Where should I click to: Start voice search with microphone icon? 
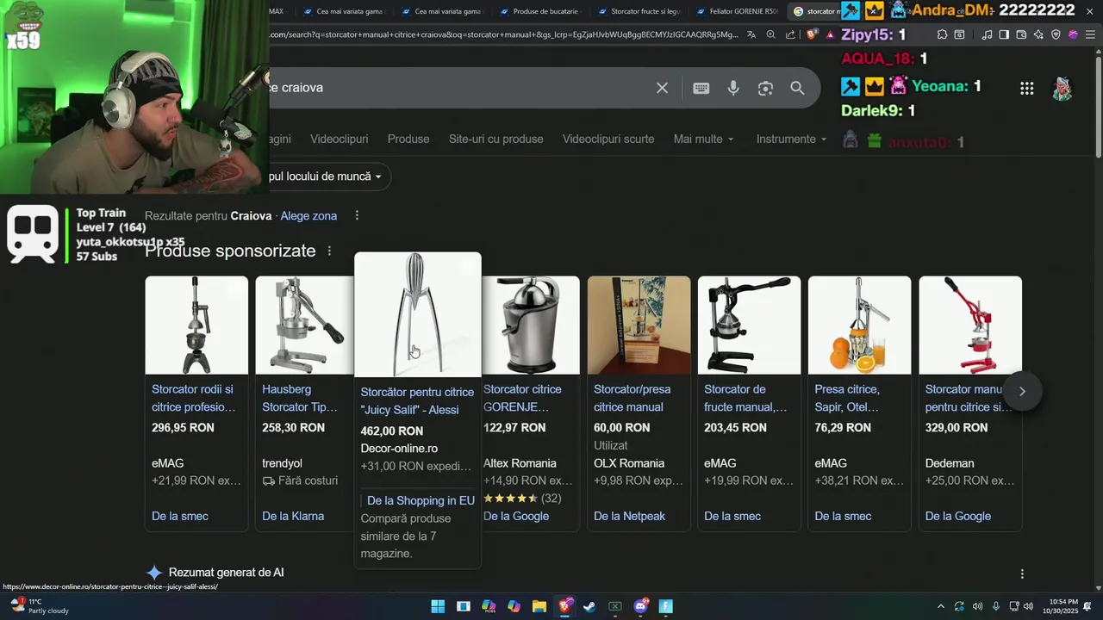pos(733,88)
